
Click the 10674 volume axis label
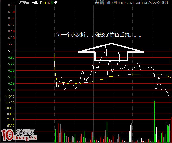(10, 108)
